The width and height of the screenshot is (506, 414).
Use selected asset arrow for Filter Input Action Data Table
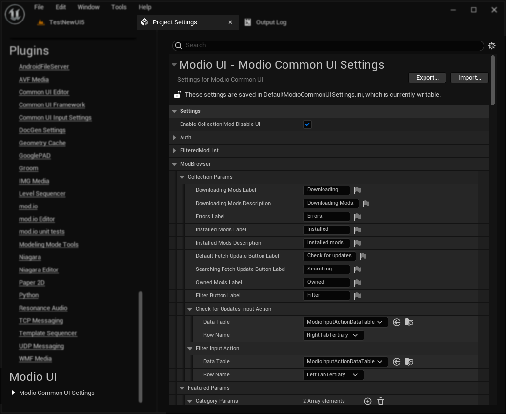tap(397, 362)
